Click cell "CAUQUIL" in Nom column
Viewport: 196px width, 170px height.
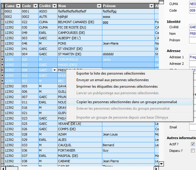[x=80, y=145]
